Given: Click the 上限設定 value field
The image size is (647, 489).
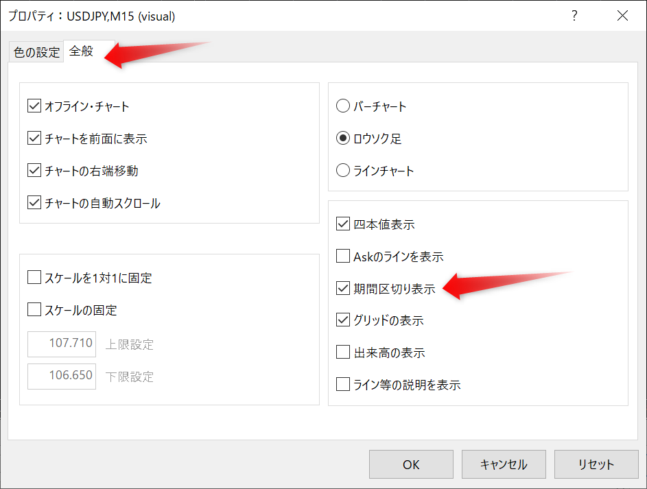Looking at the screenshot, I should point(62,344).
